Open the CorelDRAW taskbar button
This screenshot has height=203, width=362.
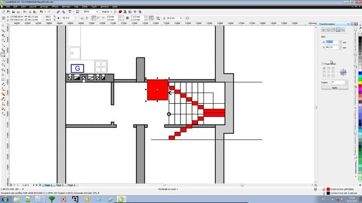click(x=121, y=199)
